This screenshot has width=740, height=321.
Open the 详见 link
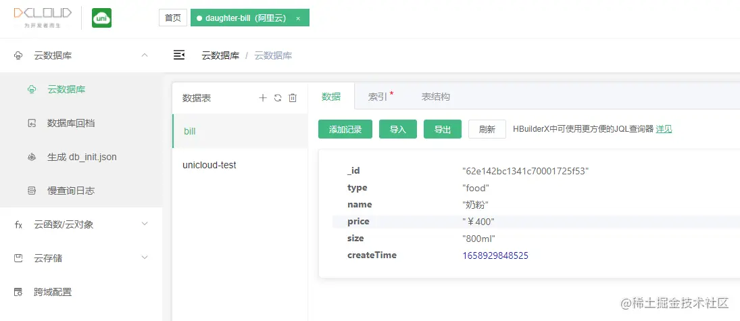(664, 129)
